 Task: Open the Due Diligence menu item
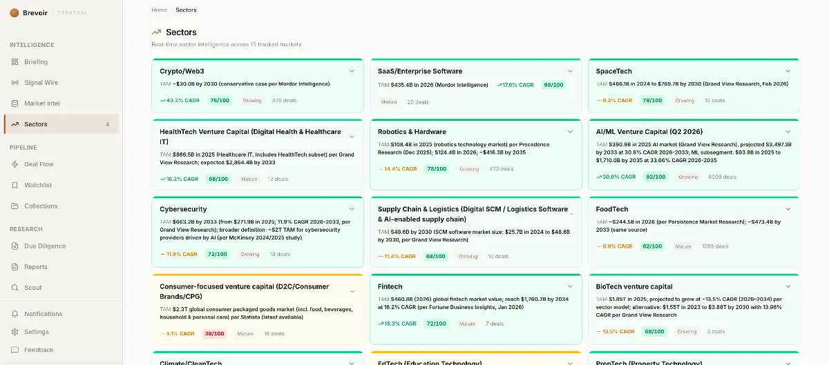tap(45, 246)
